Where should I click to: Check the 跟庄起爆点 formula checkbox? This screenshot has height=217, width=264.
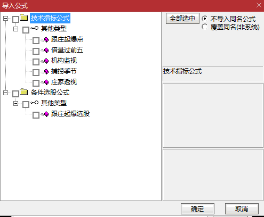pyautogui.click(x=36, y=40)
